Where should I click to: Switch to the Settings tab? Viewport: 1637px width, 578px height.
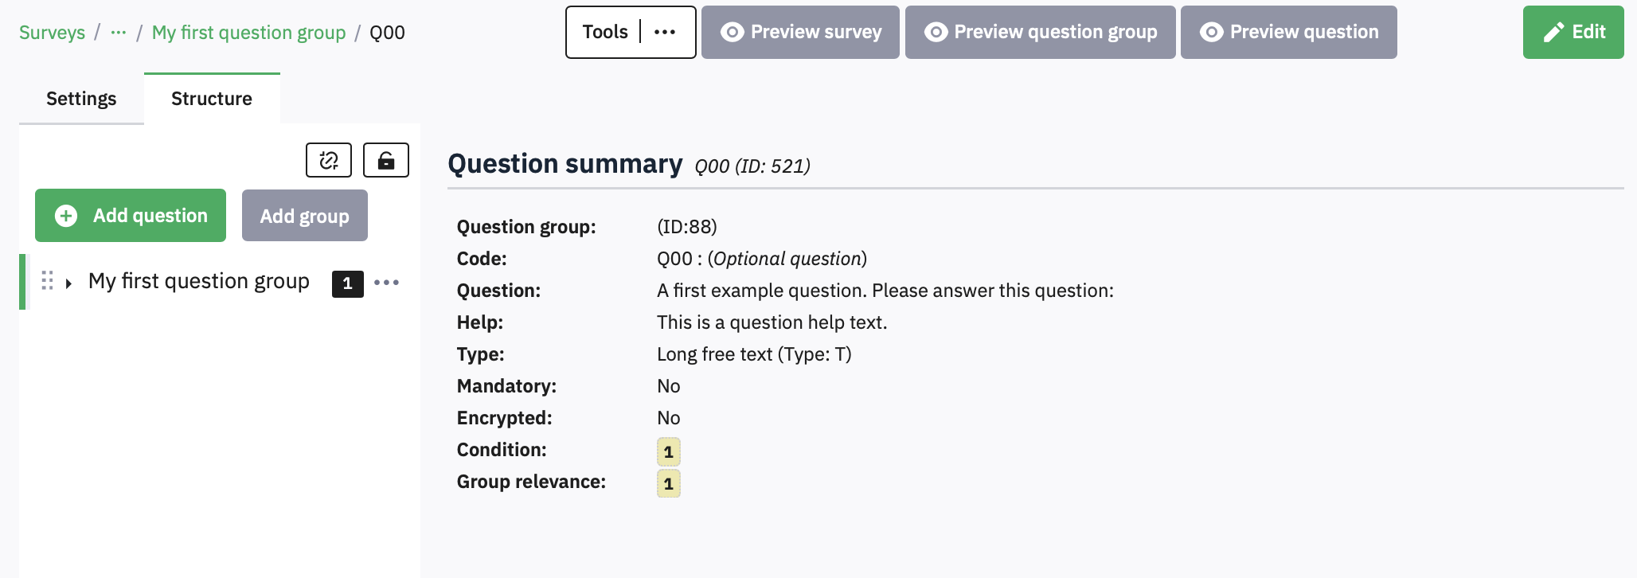pos(81,99)
